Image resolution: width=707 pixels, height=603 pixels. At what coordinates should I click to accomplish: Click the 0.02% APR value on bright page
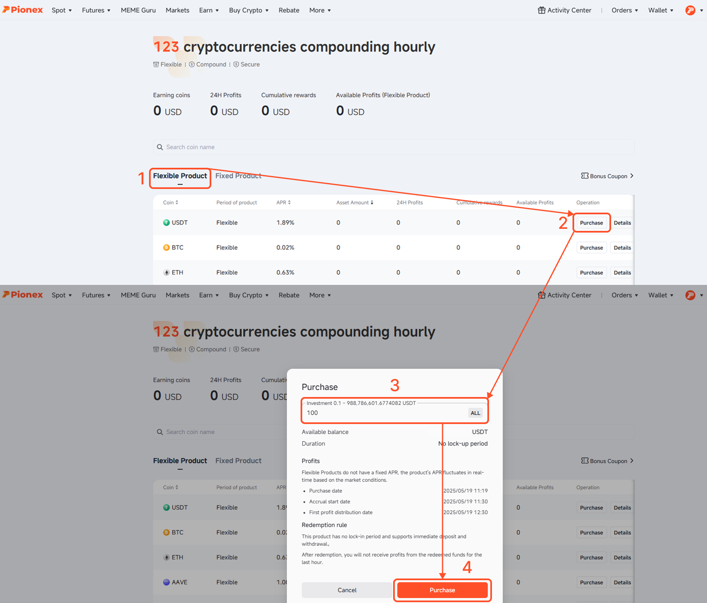point(285,248)
